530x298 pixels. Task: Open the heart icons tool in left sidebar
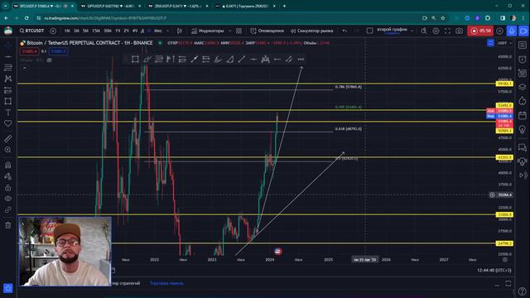[8, 123]
